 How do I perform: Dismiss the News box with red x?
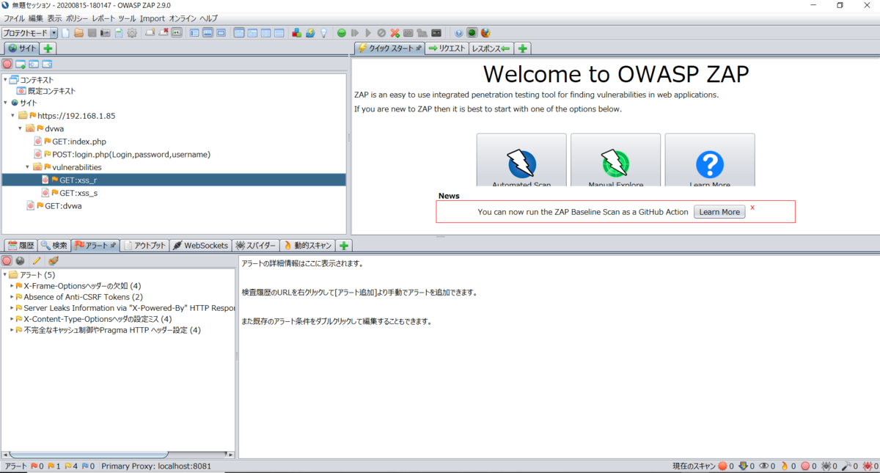(x=752, y=208)
